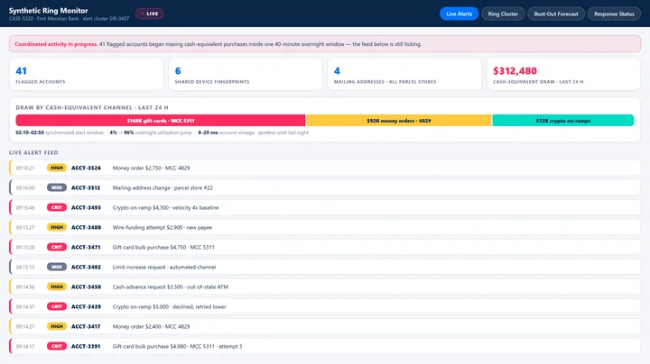Screen dimensions: 650x364
Task: Open the Flagged Accounts stat card
Action: pos(87,75)
